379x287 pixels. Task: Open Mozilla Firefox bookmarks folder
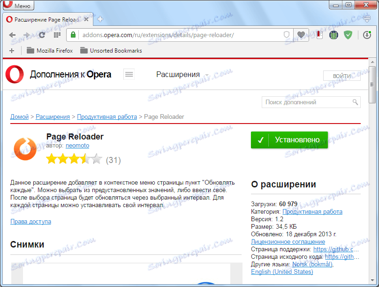coord(50,51)
